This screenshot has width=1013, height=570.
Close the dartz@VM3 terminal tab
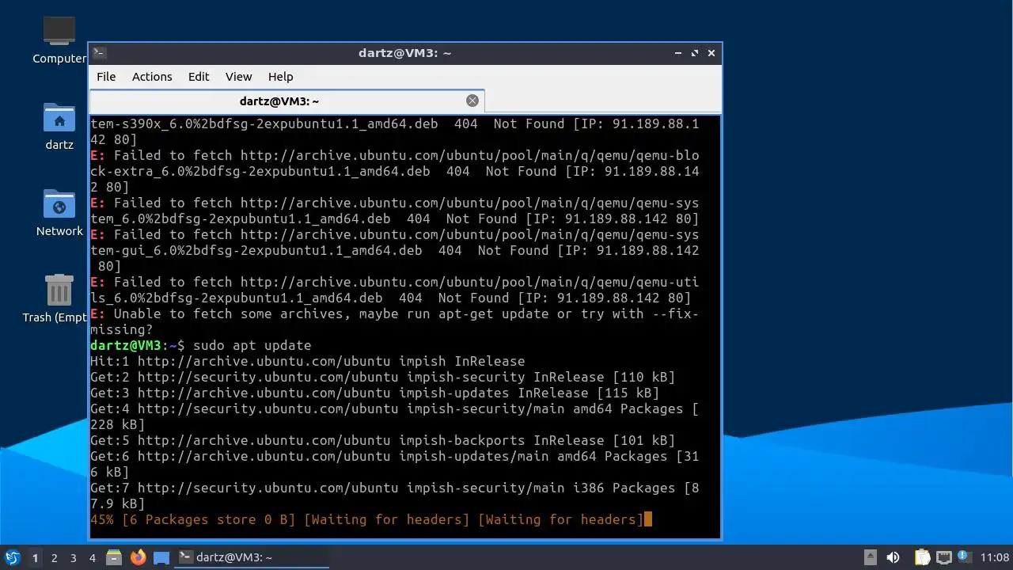click(x=472, y=101)
